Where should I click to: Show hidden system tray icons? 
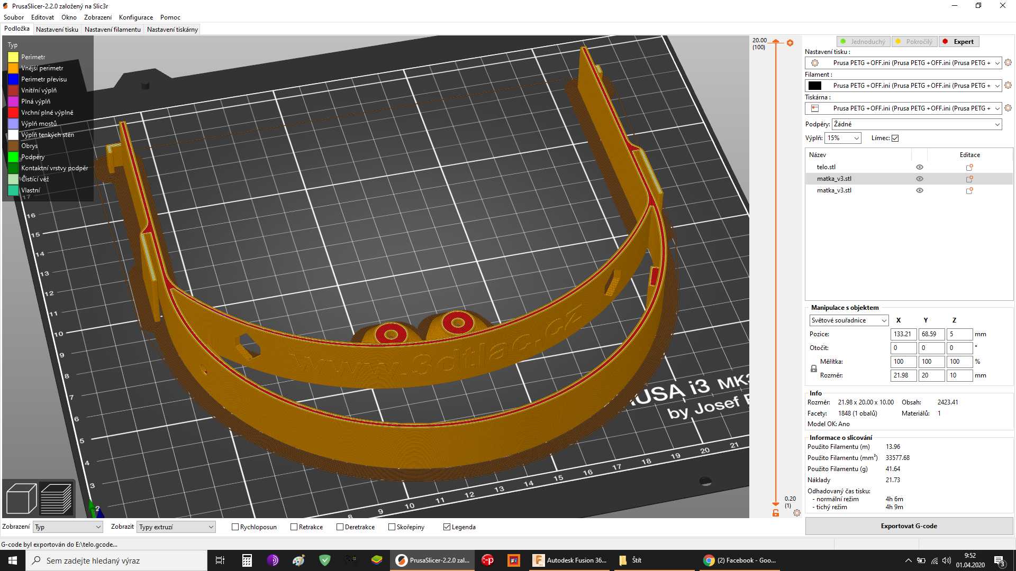pyautogui.click(x=909, y=560)
